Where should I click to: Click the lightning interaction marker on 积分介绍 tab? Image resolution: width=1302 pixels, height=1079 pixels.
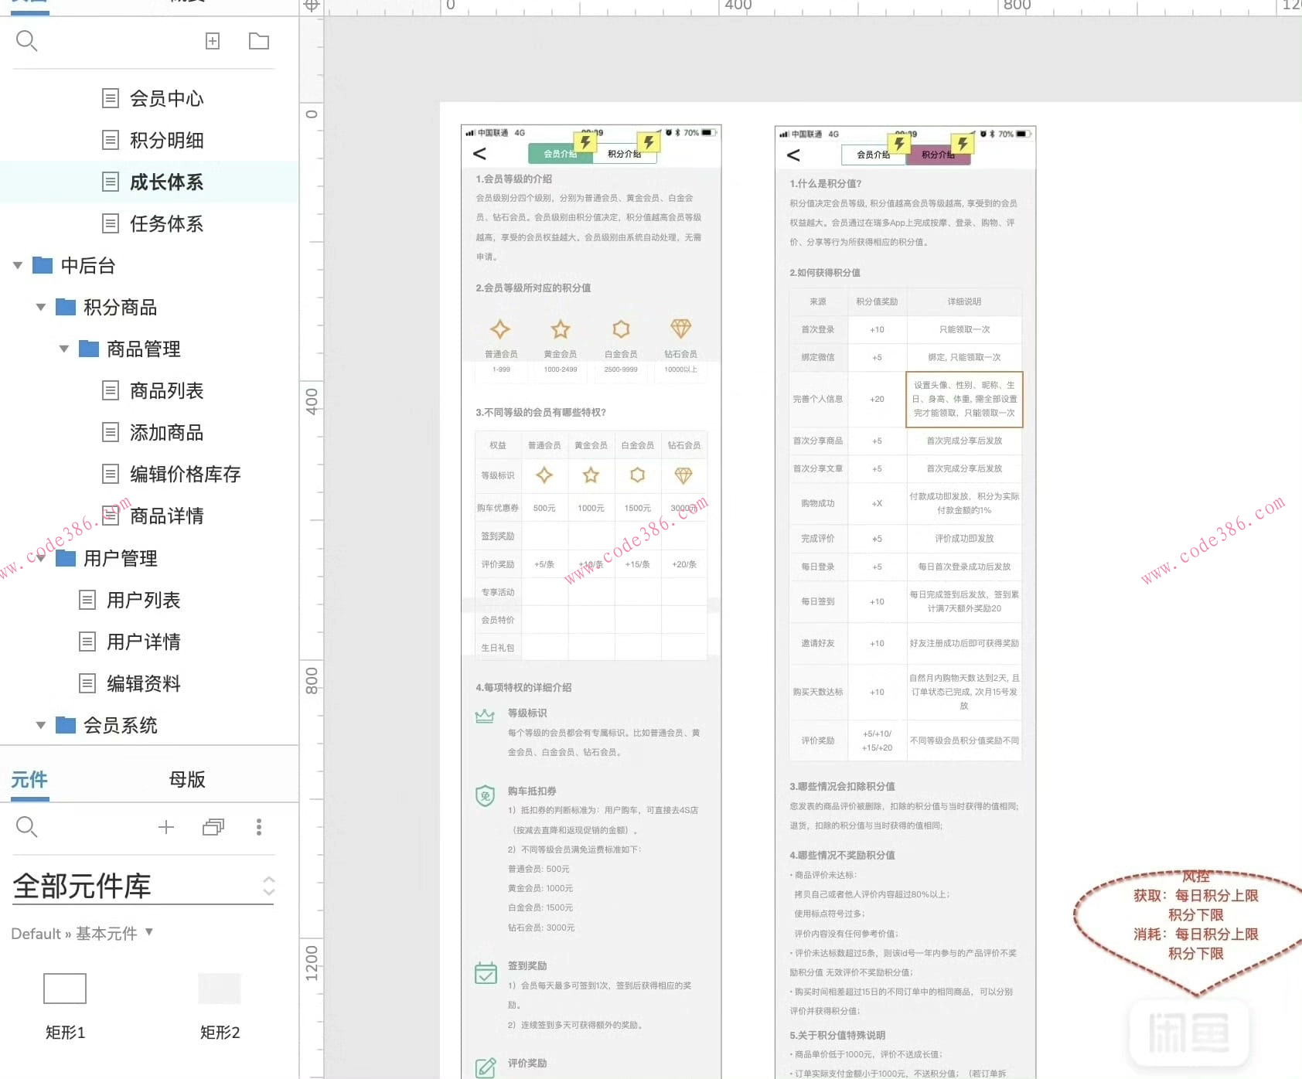tap(648, 142)
